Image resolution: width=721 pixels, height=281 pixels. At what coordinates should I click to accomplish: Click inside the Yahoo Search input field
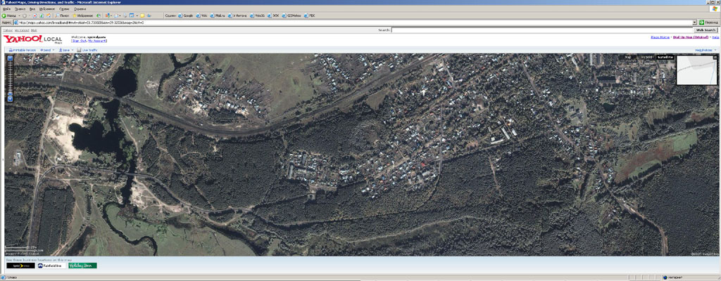click(x=542, y=30)
